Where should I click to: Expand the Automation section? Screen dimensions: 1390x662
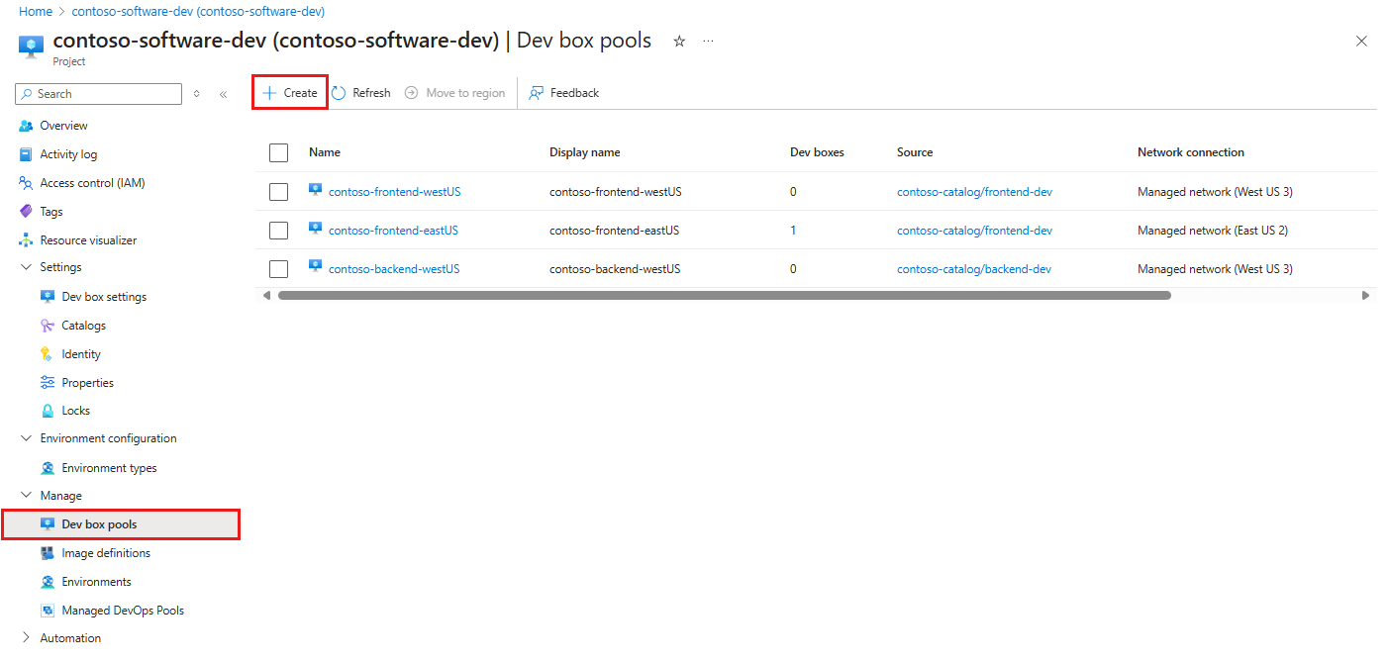pyautogui.click(x=26, y=637)
